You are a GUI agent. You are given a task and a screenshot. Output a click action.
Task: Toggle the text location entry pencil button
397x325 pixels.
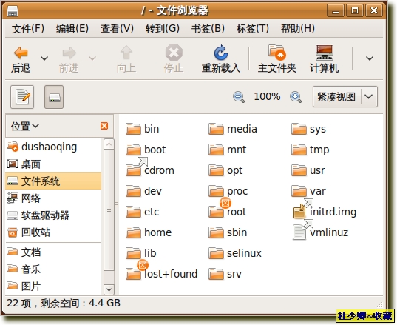point(22,97)
